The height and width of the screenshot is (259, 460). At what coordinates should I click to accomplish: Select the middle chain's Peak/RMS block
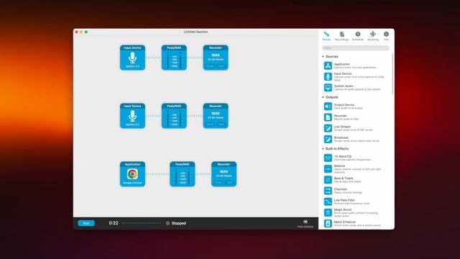(174, 116)
